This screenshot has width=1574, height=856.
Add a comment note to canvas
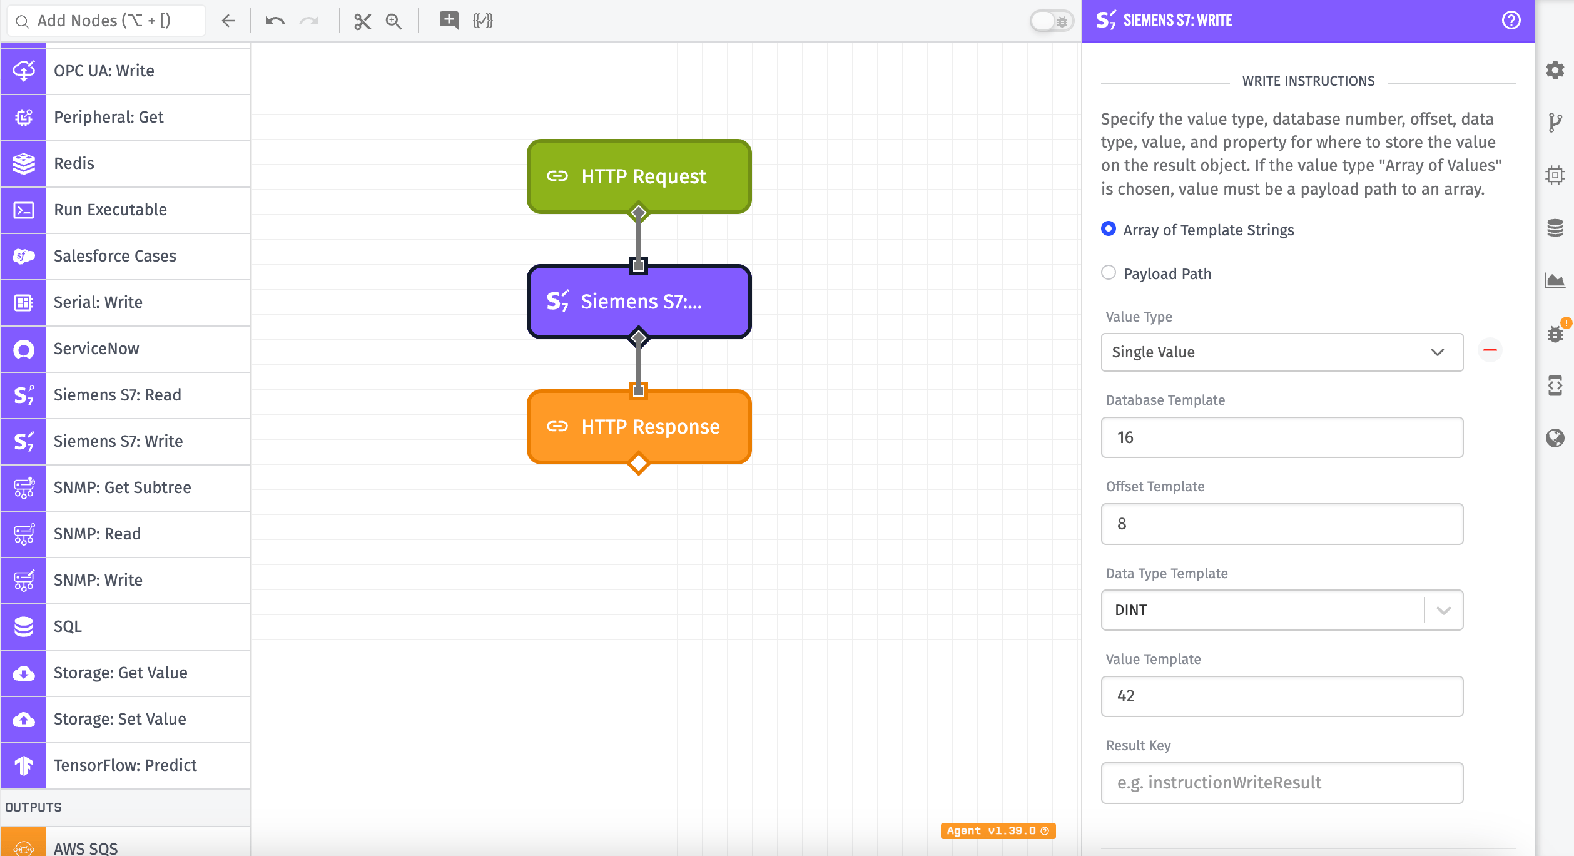pos(449,20)
